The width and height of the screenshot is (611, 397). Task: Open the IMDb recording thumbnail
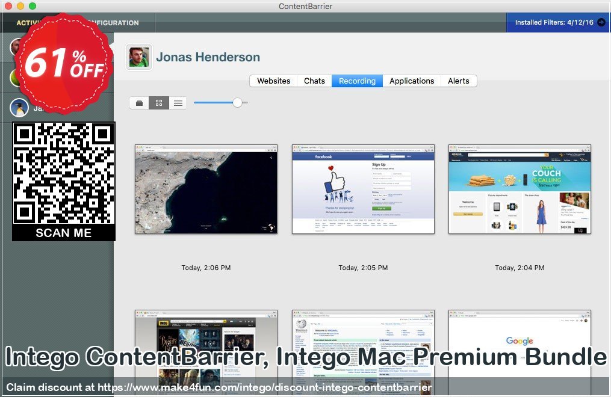click(x=206, y=353)
